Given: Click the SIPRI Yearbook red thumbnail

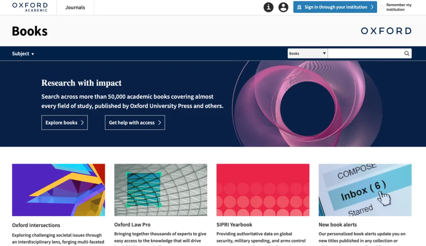Looking at the screenshot, I should coord(263,190).
